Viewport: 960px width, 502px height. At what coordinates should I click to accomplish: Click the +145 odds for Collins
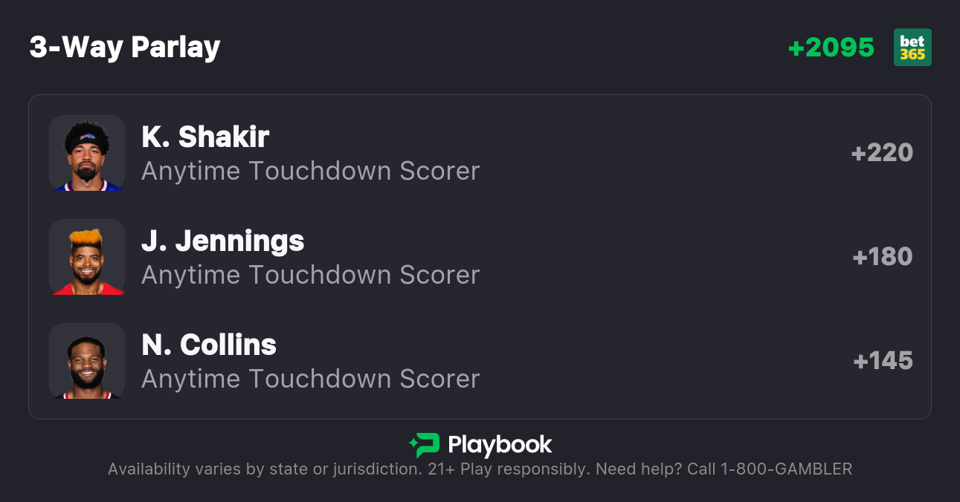883,361
